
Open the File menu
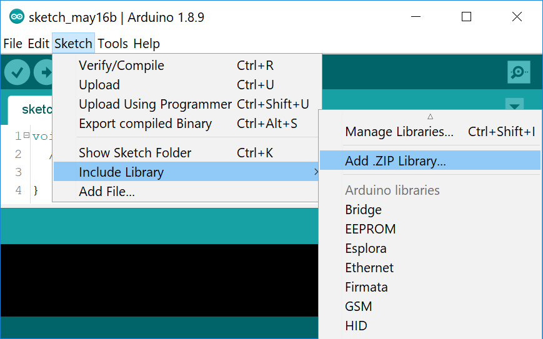12,44
